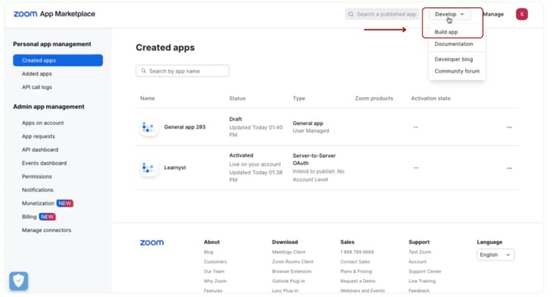This screenshot has height=297, width=552.
Task: Click the General app 285 app icon
Action: pyautogui.click(x=148, y=127)
